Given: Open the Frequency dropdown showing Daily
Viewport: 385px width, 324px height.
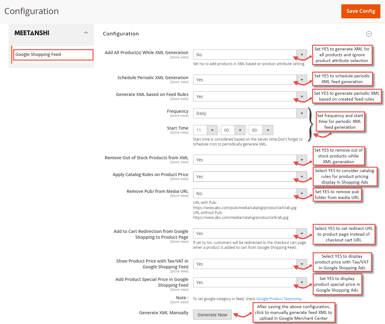Looking at the screenshot, I should pyautogui.click(x=250, y=113).
